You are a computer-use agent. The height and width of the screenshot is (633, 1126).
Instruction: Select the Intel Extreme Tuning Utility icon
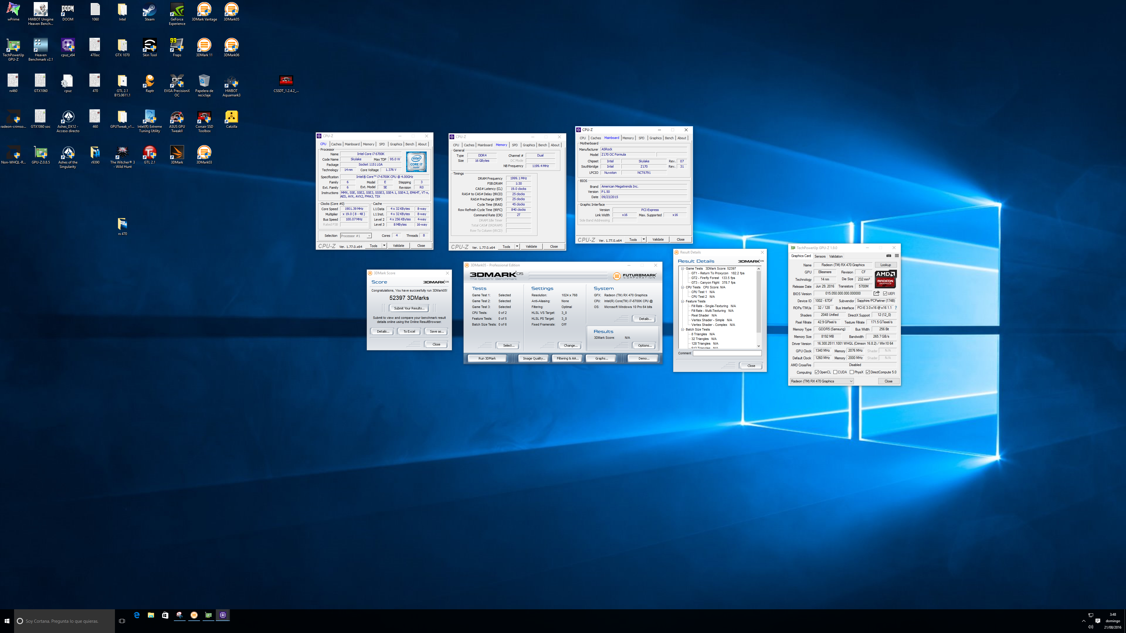[150, 121]
